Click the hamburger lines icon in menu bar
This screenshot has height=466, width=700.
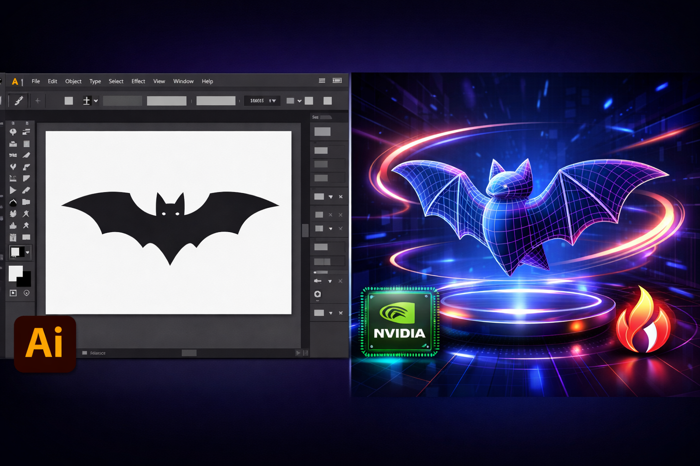322,81
